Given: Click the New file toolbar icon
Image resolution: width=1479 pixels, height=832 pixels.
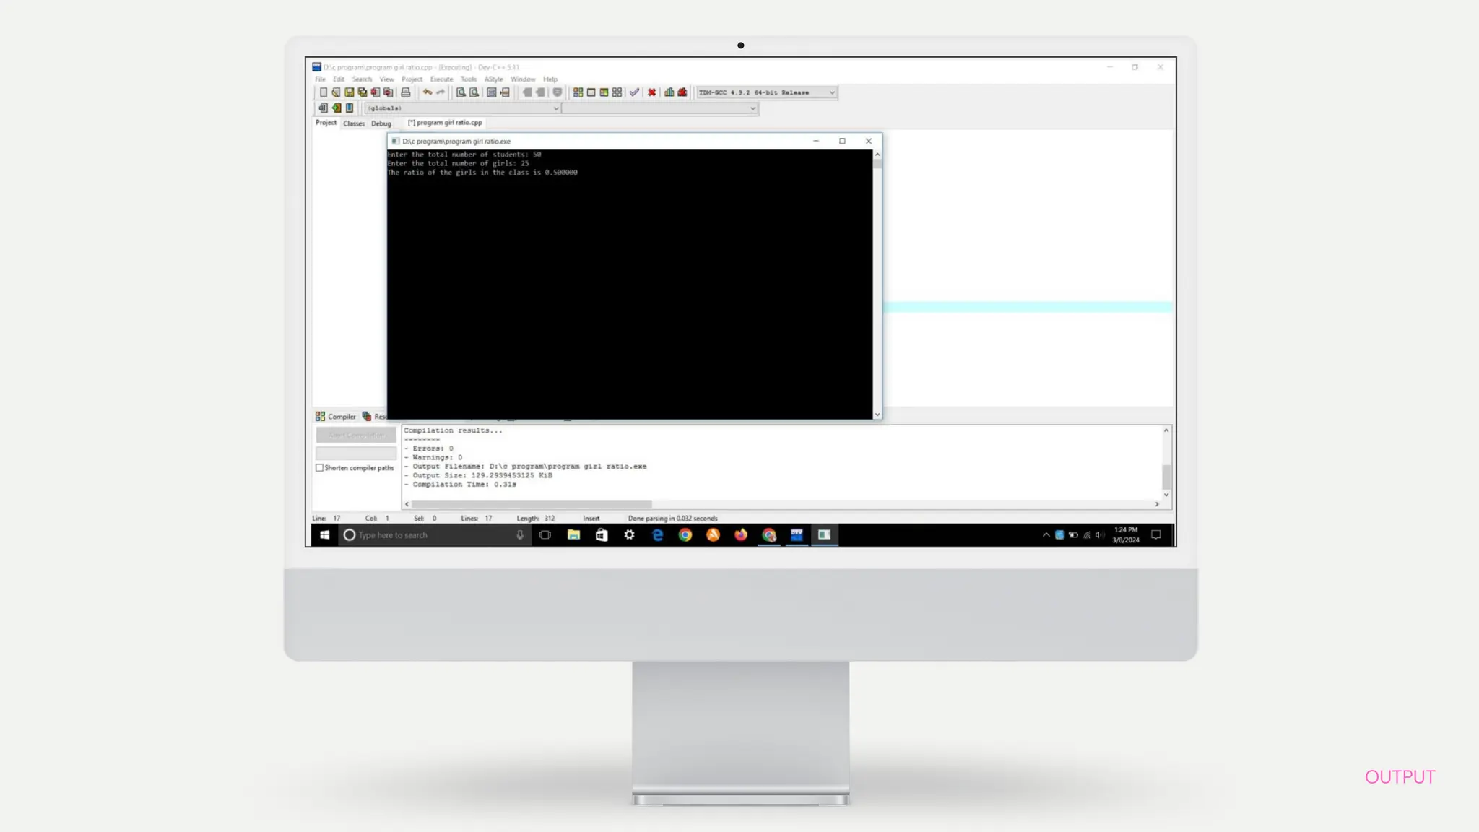Looking at the screenshot, I should (324, 92).
